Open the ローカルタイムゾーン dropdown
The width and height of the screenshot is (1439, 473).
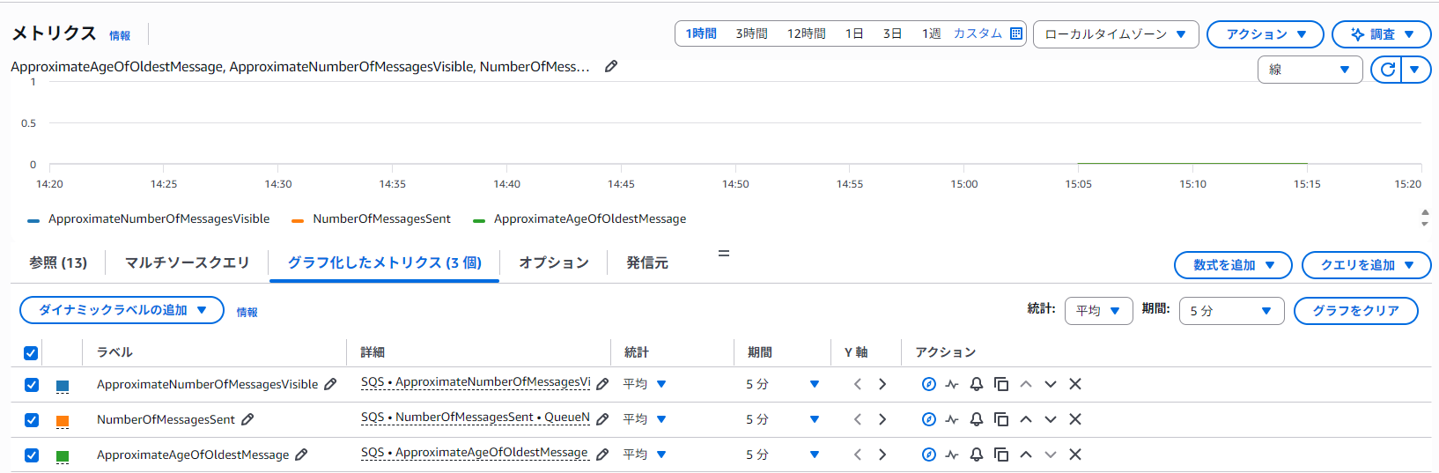point(1115,34)
